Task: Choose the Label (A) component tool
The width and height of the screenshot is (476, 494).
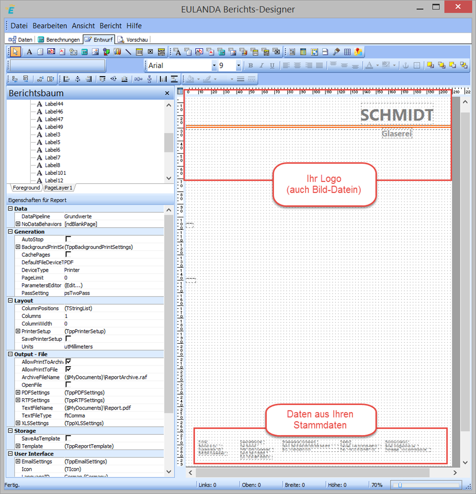Action: 29,52
